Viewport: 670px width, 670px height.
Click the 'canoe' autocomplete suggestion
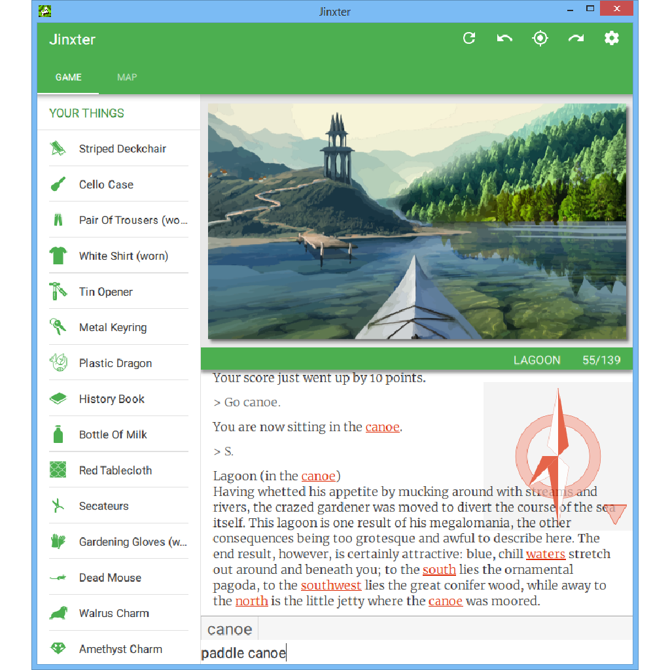(230, 629)
